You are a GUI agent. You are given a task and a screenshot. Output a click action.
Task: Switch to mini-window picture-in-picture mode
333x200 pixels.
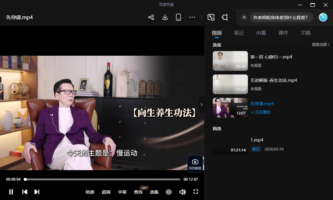coord(211,17)
